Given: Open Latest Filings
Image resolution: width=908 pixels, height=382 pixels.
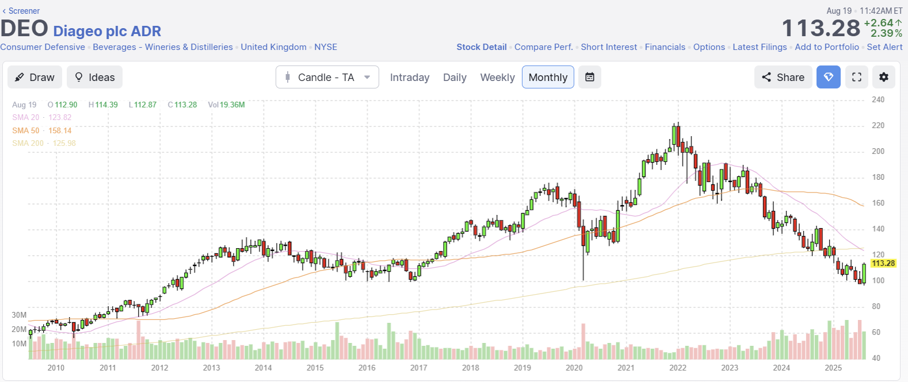Looking at the screenshot, I should [x=760, y=47].
